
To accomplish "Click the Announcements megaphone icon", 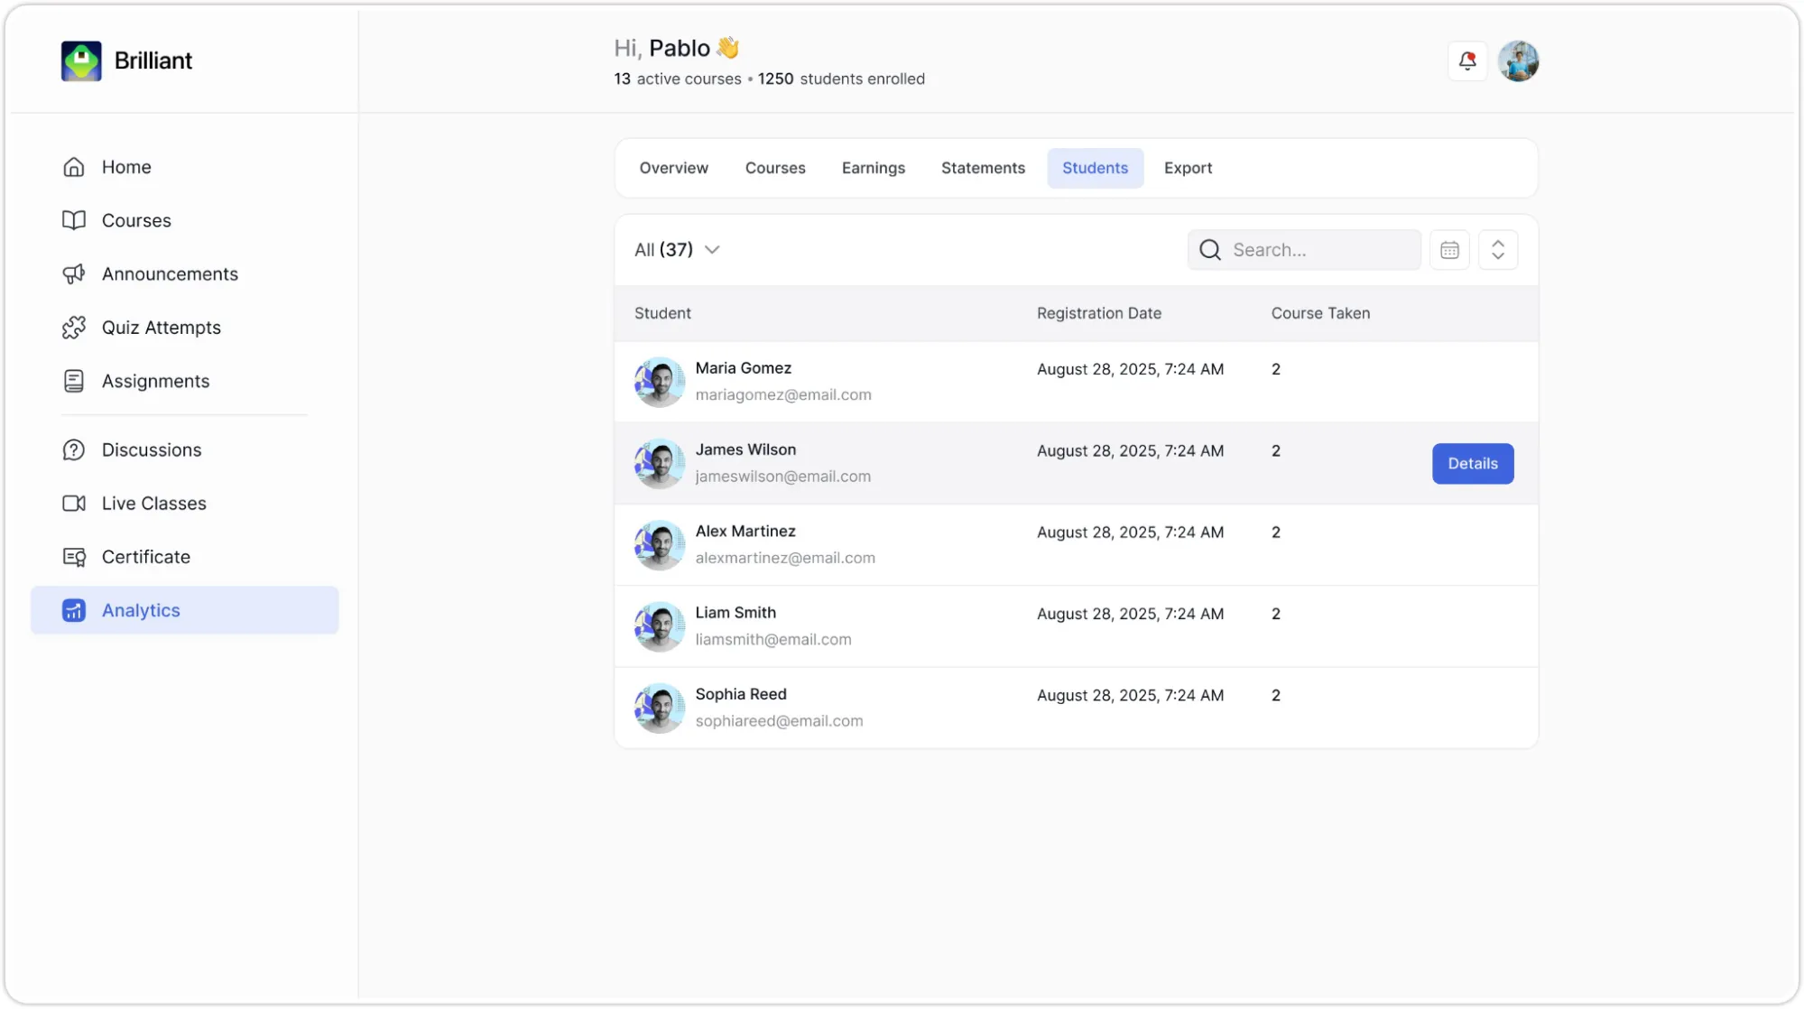I will pos(74,274).
